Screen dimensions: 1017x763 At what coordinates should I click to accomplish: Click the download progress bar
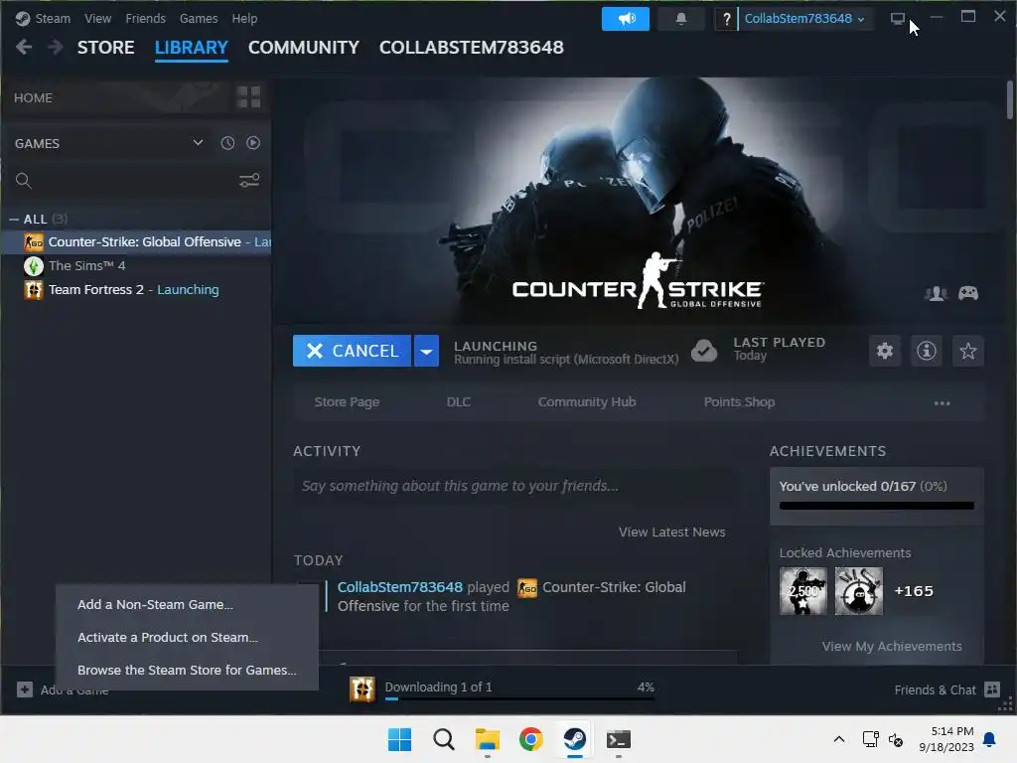pos(519,698)
